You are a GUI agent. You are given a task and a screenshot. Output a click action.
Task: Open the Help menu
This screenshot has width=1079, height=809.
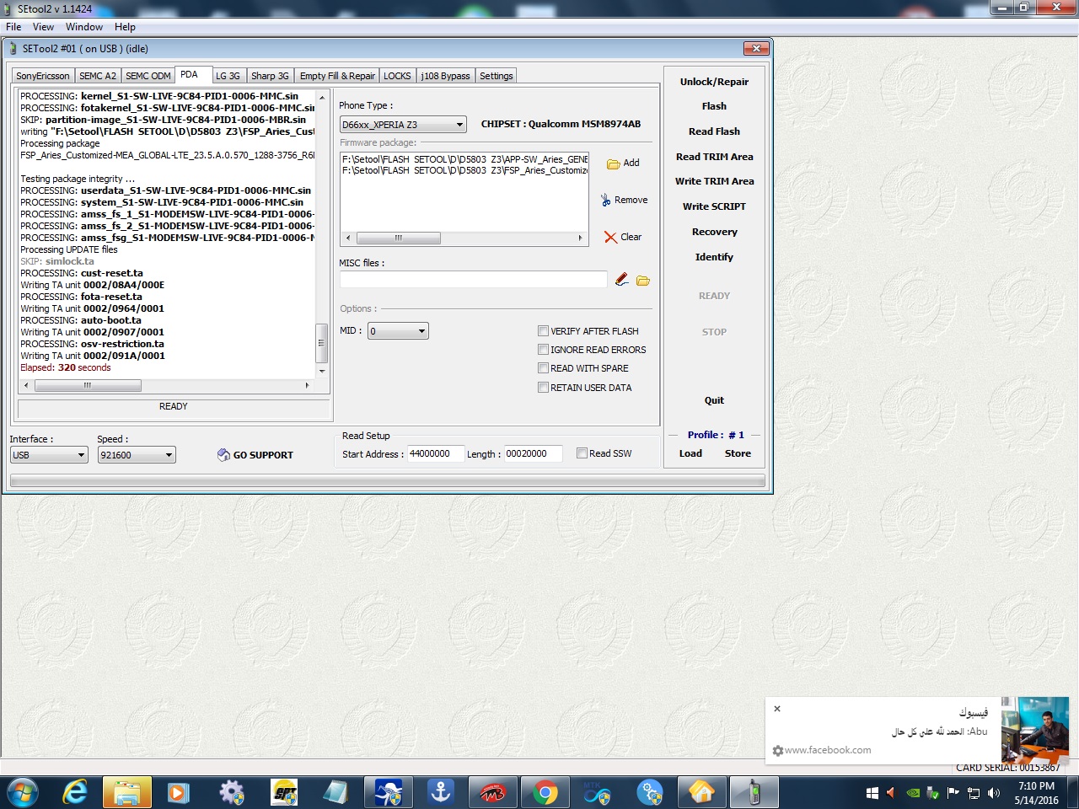(125, 27)
